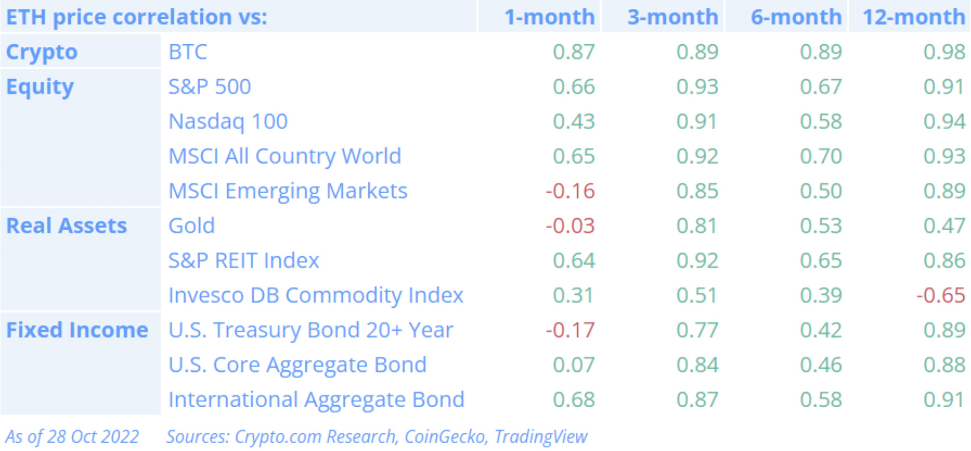
Task: Click the MSCI Emerging Markets label
Action: click(x=288, y=191)
